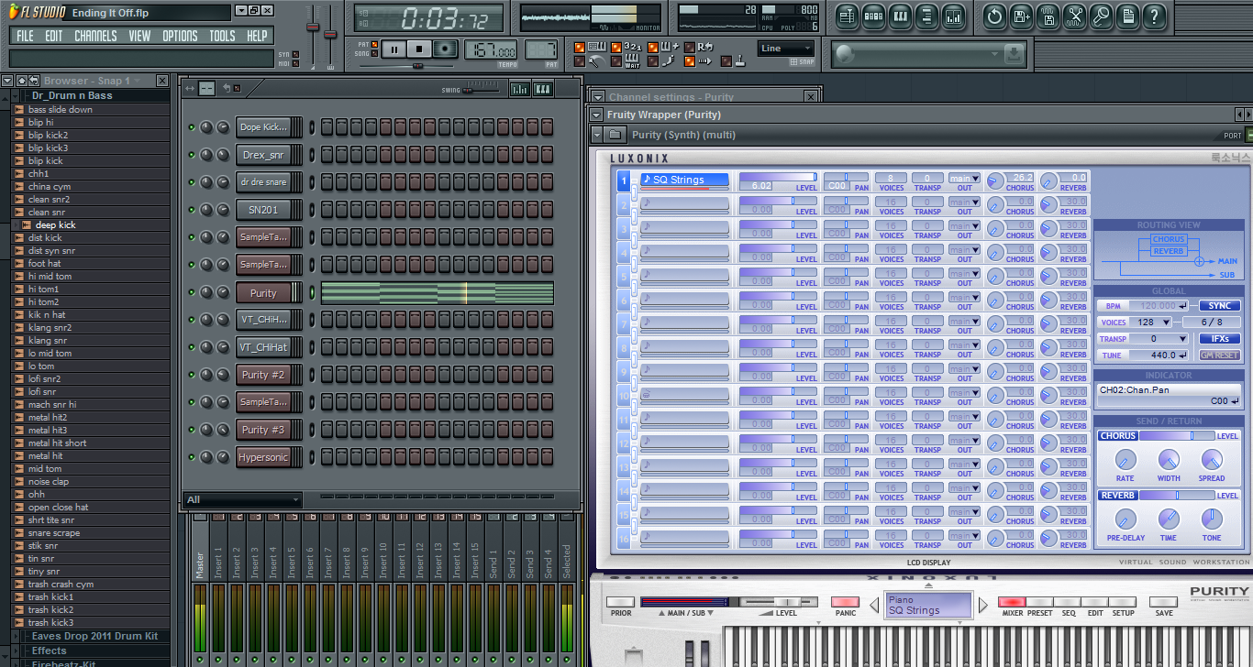Select the Purity channel button
1253x667 pixels.
click(x=263, y=293)
